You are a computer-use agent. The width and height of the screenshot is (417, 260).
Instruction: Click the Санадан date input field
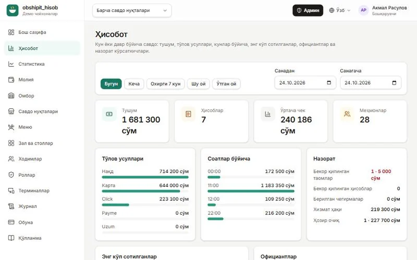click(x=305, y=83)
